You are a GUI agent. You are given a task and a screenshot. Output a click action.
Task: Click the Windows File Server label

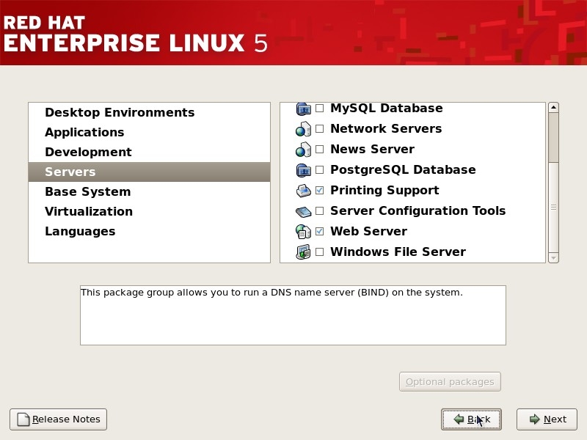(x=398, y=252)
